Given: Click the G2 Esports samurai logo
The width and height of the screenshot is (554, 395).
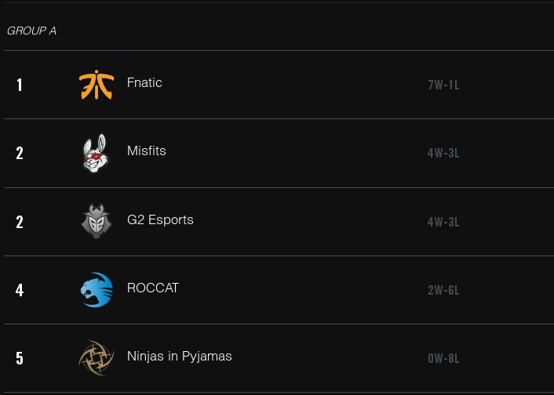Looking at the screenshot, I should pyautogui.click(x=97, y=221).
